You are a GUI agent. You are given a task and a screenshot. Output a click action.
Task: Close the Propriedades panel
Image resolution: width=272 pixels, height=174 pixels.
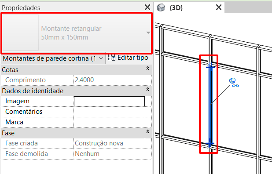tap(147, 7)
